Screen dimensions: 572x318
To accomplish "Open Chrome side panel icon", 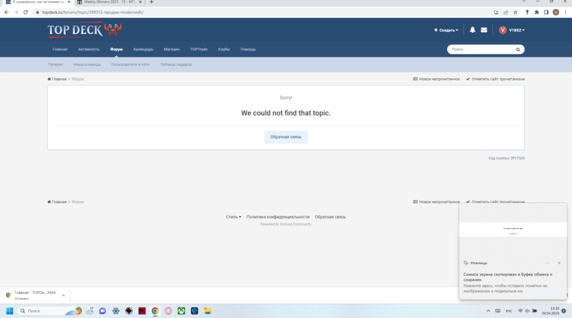I will point(546,12).
